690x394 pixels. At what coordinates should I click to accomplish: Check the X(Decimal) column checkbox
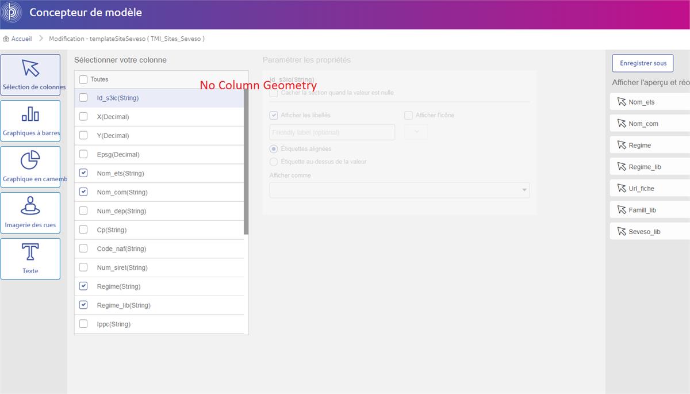click(83, 117)
